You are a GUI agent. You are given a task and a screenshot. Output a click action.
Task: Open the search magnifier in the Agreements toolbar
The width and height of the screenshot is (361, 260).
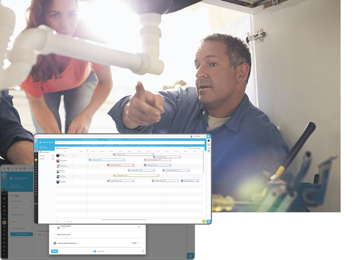(x=32, y=168)
